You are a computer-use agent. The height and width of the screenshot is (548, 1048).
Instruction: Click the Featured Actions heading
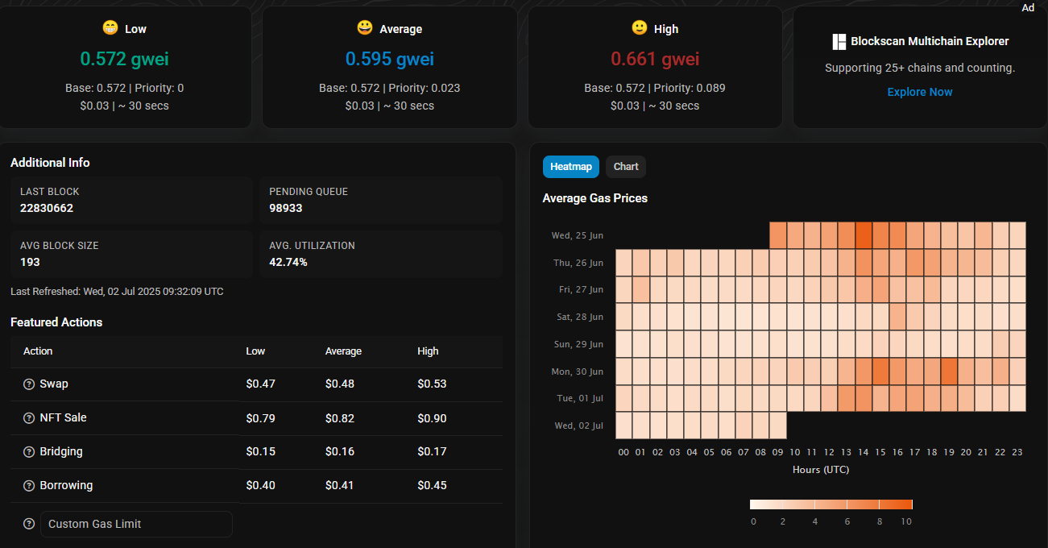point(56,322)
